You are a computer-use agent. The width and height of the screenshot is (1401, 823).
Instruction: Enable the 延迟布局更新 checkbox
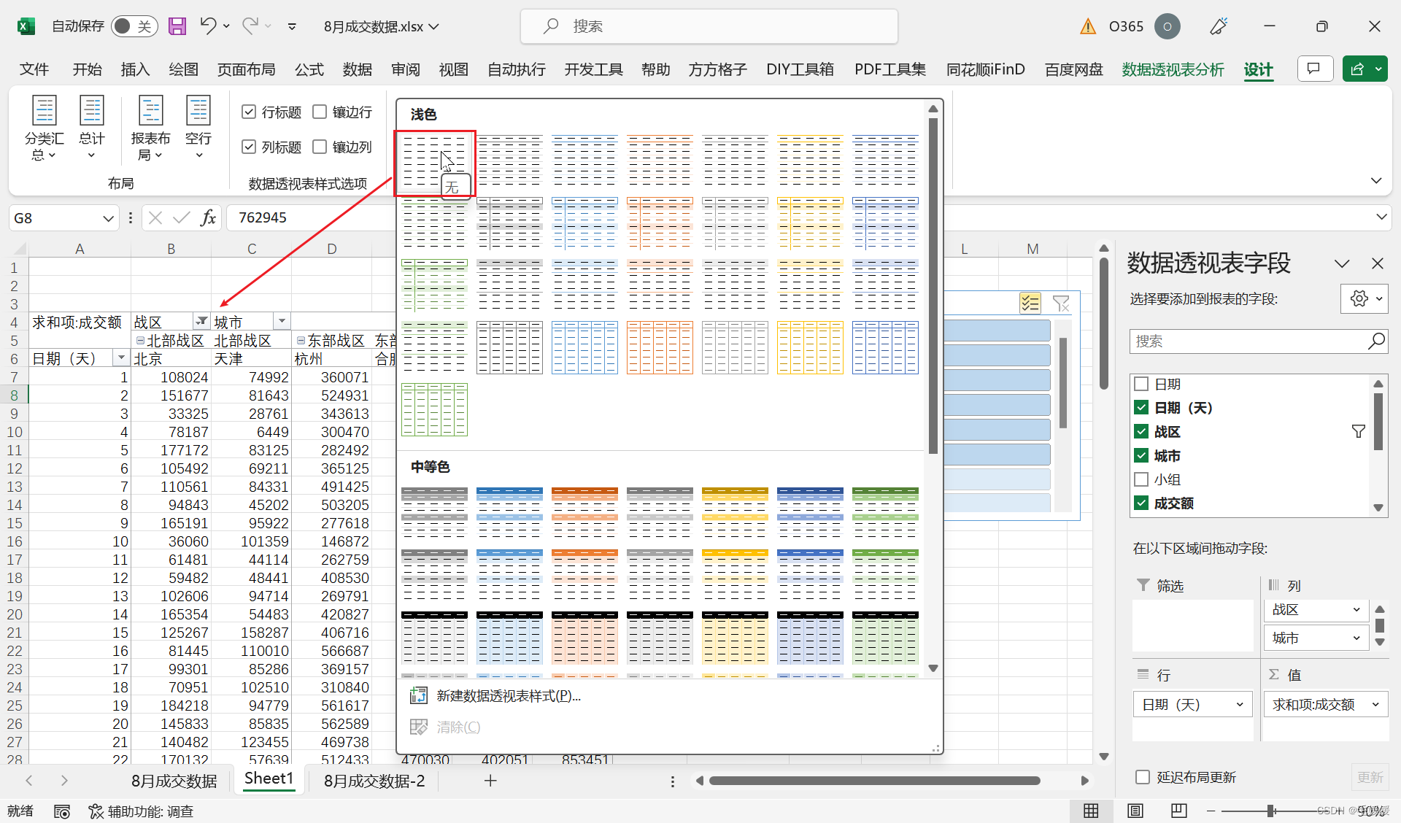click(x=1143, y=777)
